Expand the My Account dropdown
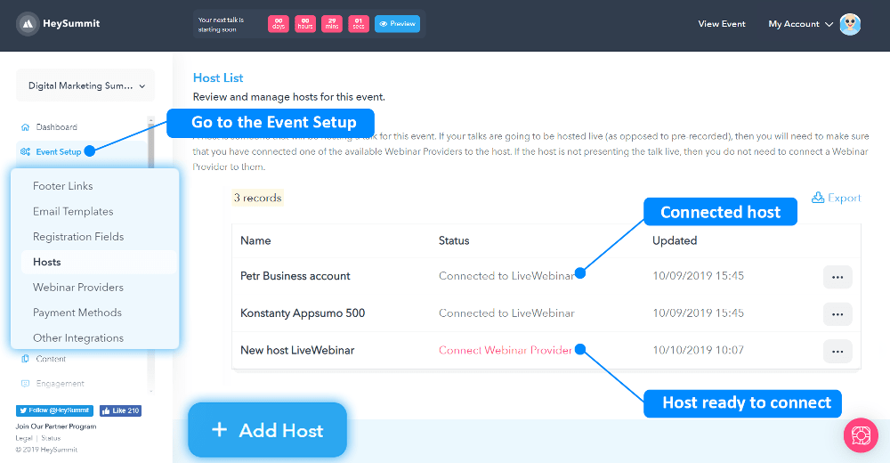The image size is (890, 463). [800, 24]
